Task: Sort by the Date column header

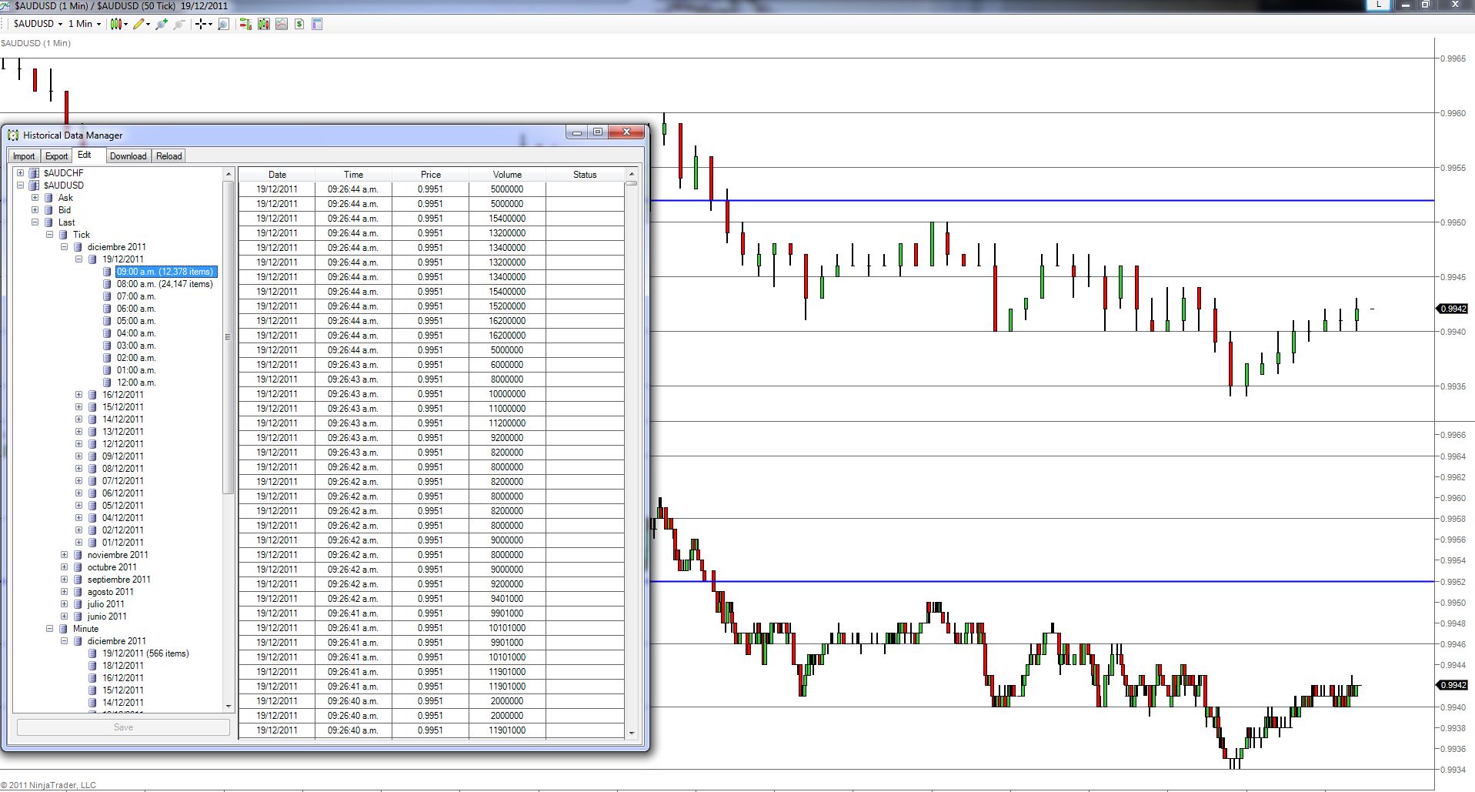Action: click(x=277, y=175)
